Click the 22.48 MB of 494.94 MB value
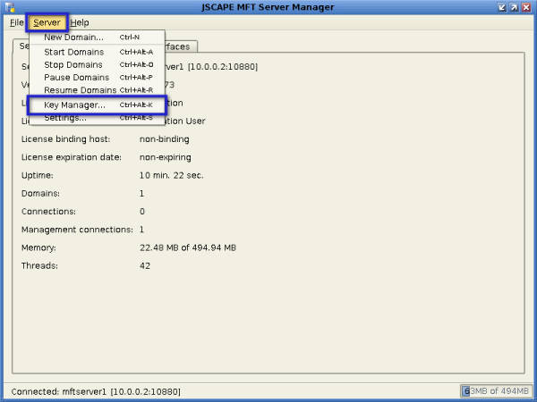Viewport: 537px width, 402px height. coord(188,247)
